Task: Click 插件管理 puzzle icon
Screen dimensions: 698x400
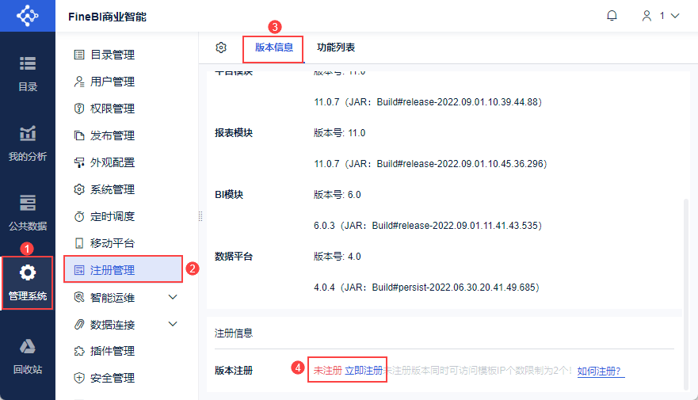Action: (79, 351)
